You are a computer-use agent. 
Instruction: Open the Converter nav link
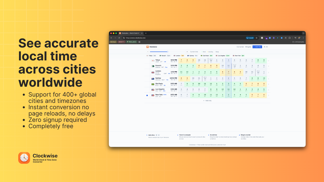[240, 47]
